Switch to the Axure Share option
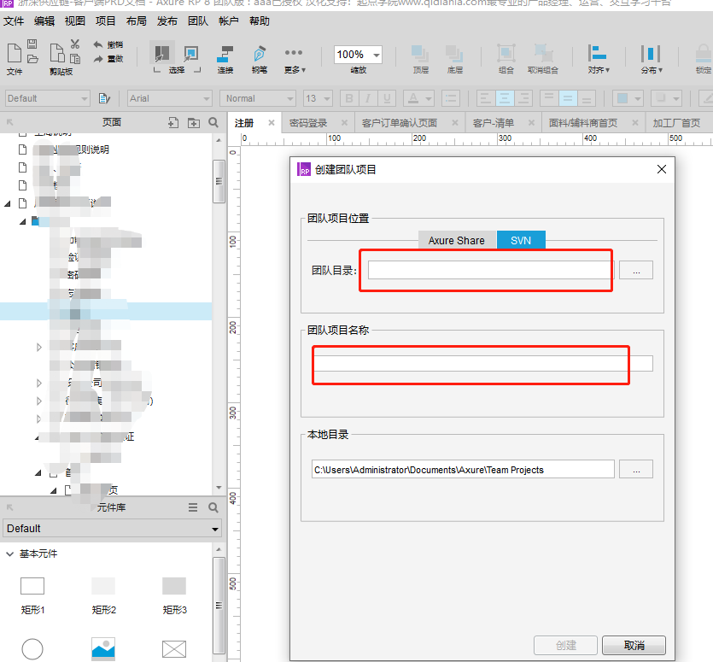Image resolution: width=713 pixels, height=662 pixels. (x=456, y=241)
